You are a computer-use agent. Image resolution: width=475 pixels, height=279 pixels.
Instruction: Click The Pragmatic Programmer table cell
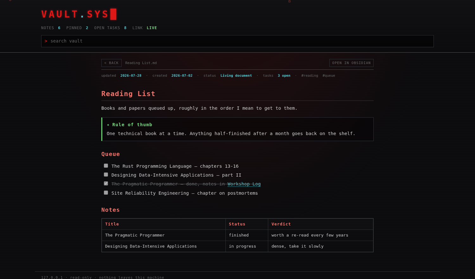tap(164, 235)
